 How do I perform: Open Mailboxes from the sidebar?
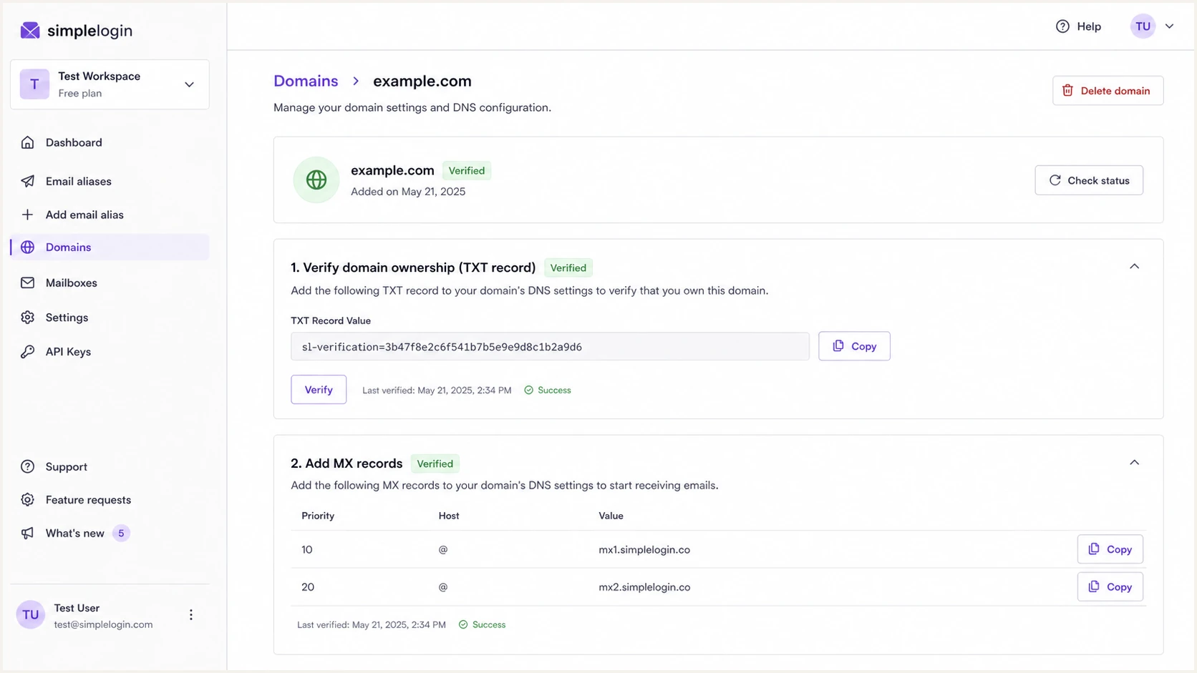pyautogui.click(x=110, y=283)
